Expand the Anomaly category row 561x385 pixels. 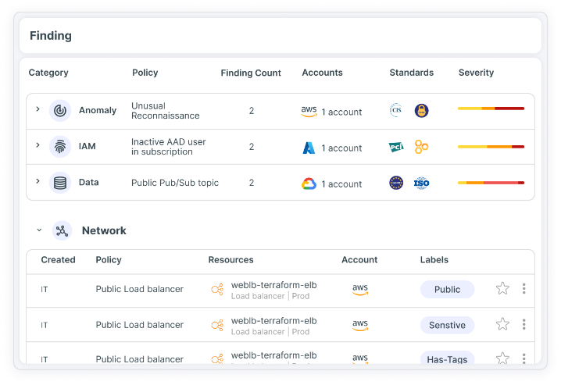coord(38,110)
